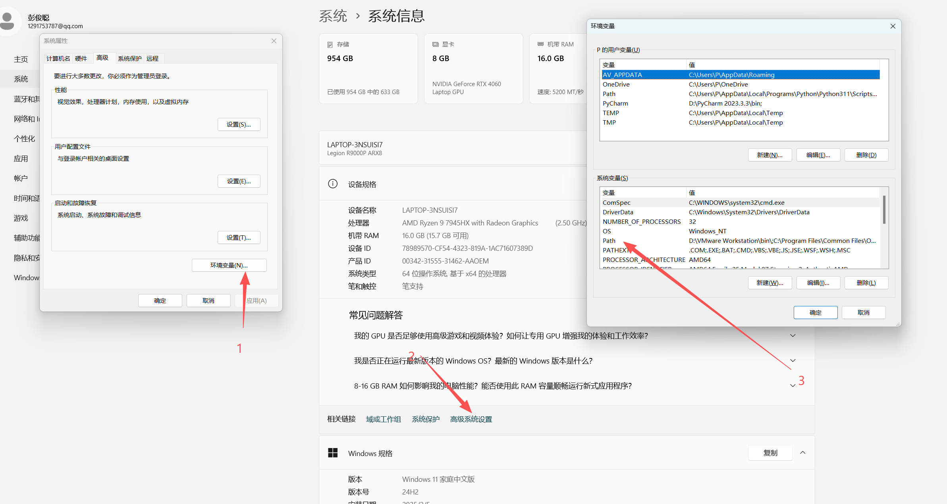Click the user avatar icon
The image size is (947, 504).
8,21
